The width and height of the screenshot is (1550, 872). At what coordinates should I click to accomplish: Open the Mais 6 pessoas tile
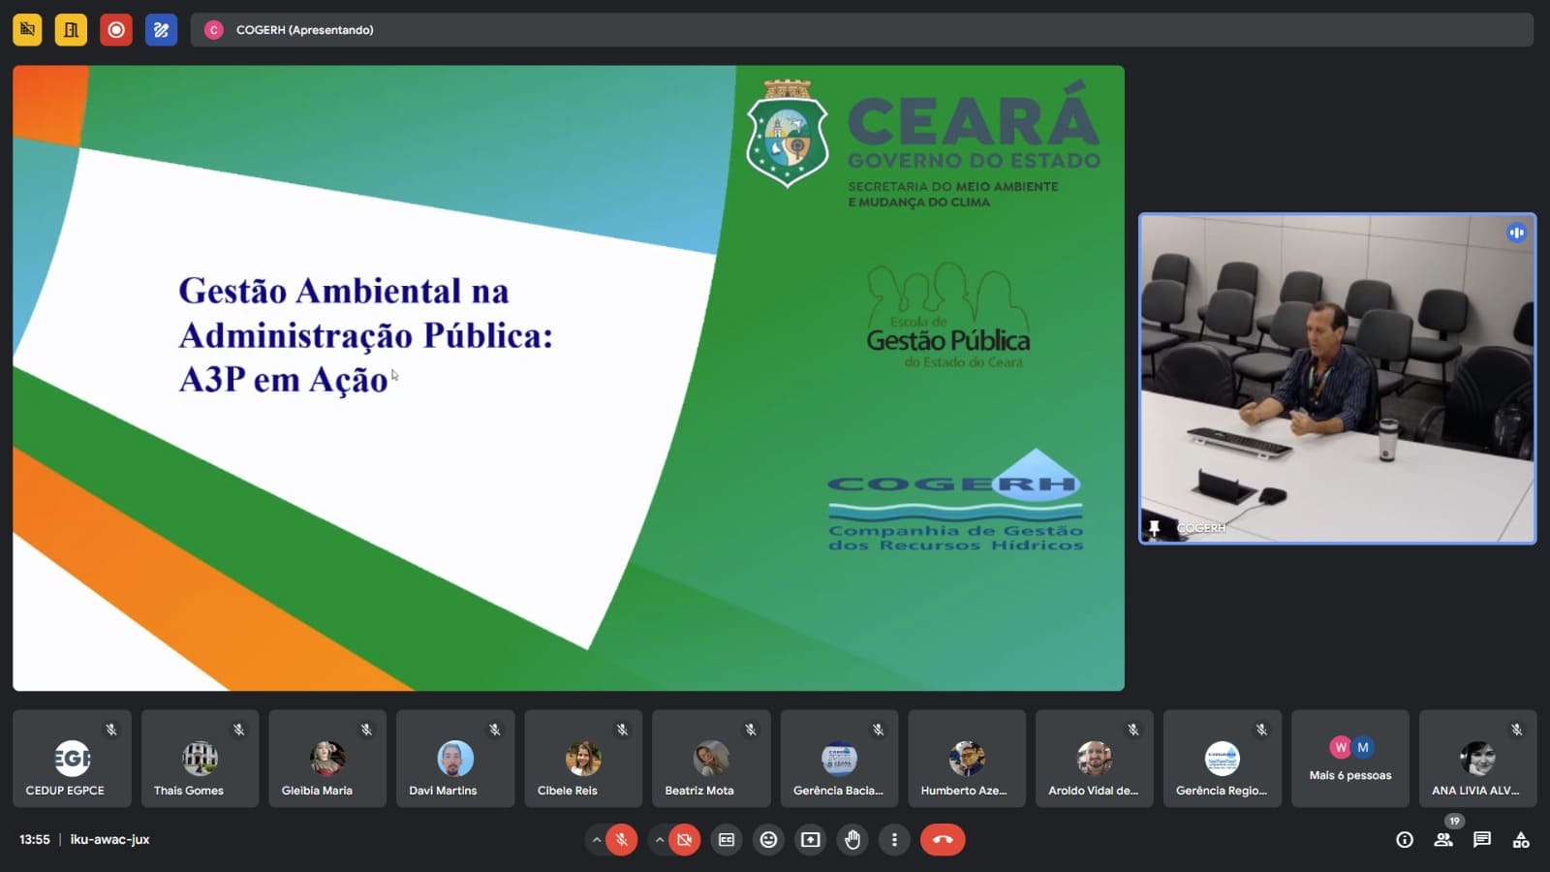1350,759
